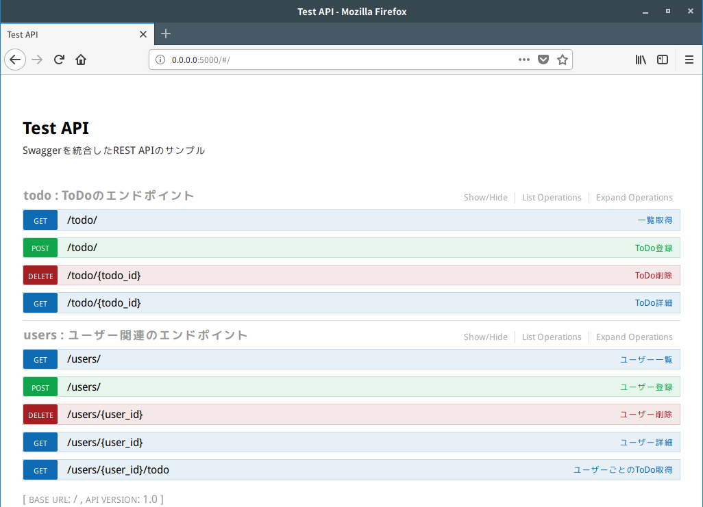Go to the Firefox home page icon

[x=81, y=60]
